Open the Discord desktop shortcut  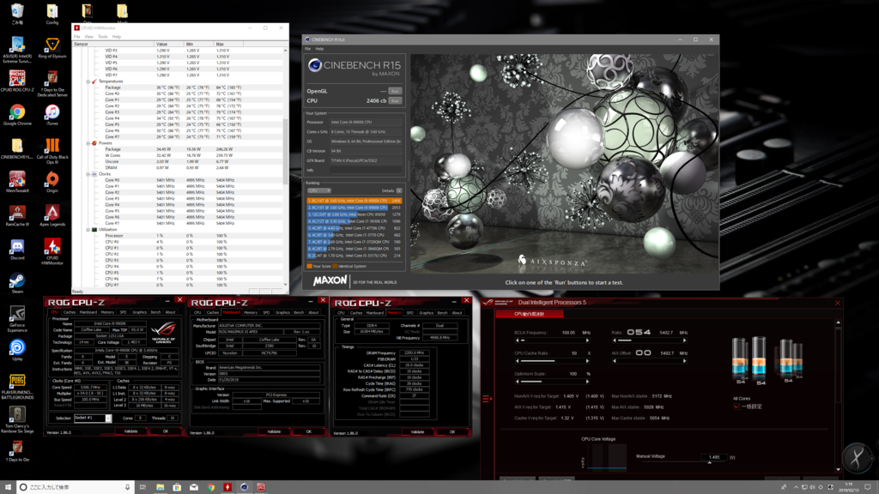coord(17,250)
